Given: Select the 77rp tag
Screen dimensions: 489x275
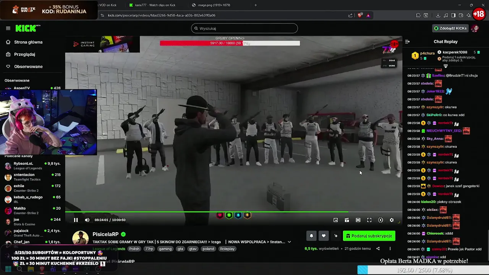Looking at the screenshot, I should point(149,249).
